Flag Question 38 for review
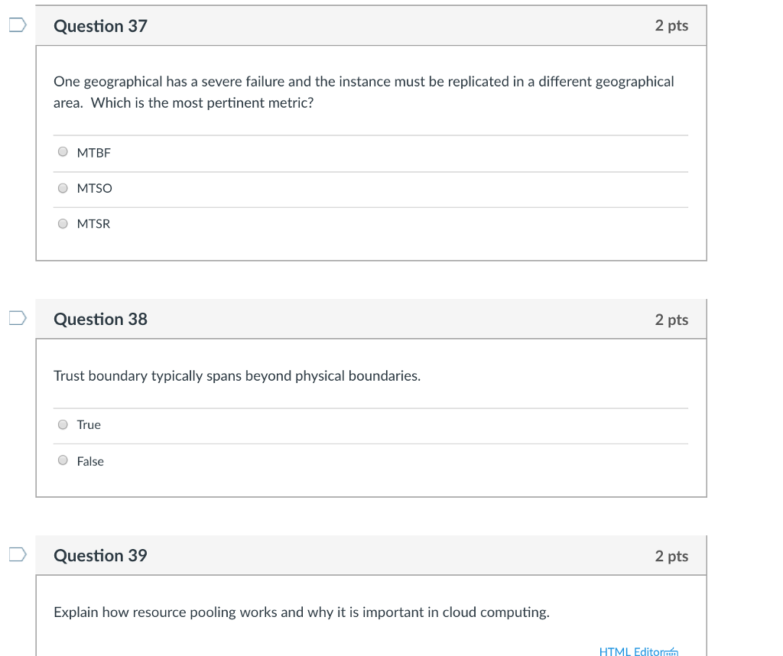Image resolution: width=783 pixels, height=656 pixels. coord(17,319)
